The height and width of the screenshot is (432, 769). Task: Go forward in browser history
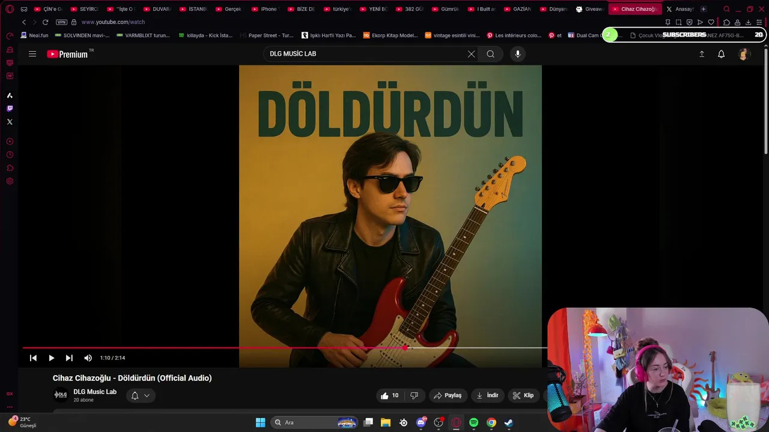click(34, 22)
